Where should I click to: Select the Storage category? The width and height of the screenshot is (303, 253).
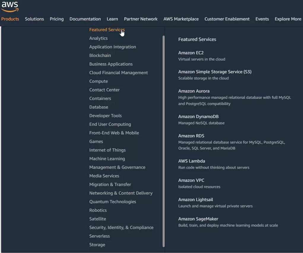[x=97, y=245]
